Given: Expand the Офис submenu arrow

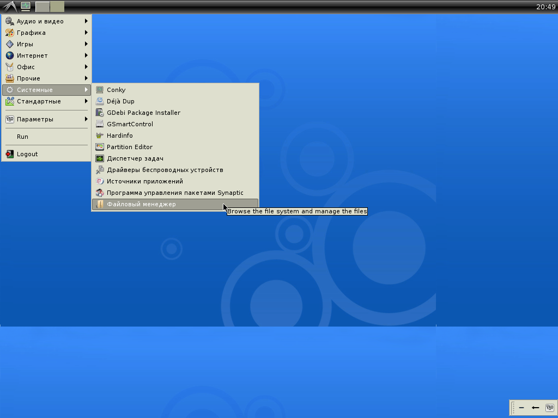Looking at the screenshot, I should (86, 67).
